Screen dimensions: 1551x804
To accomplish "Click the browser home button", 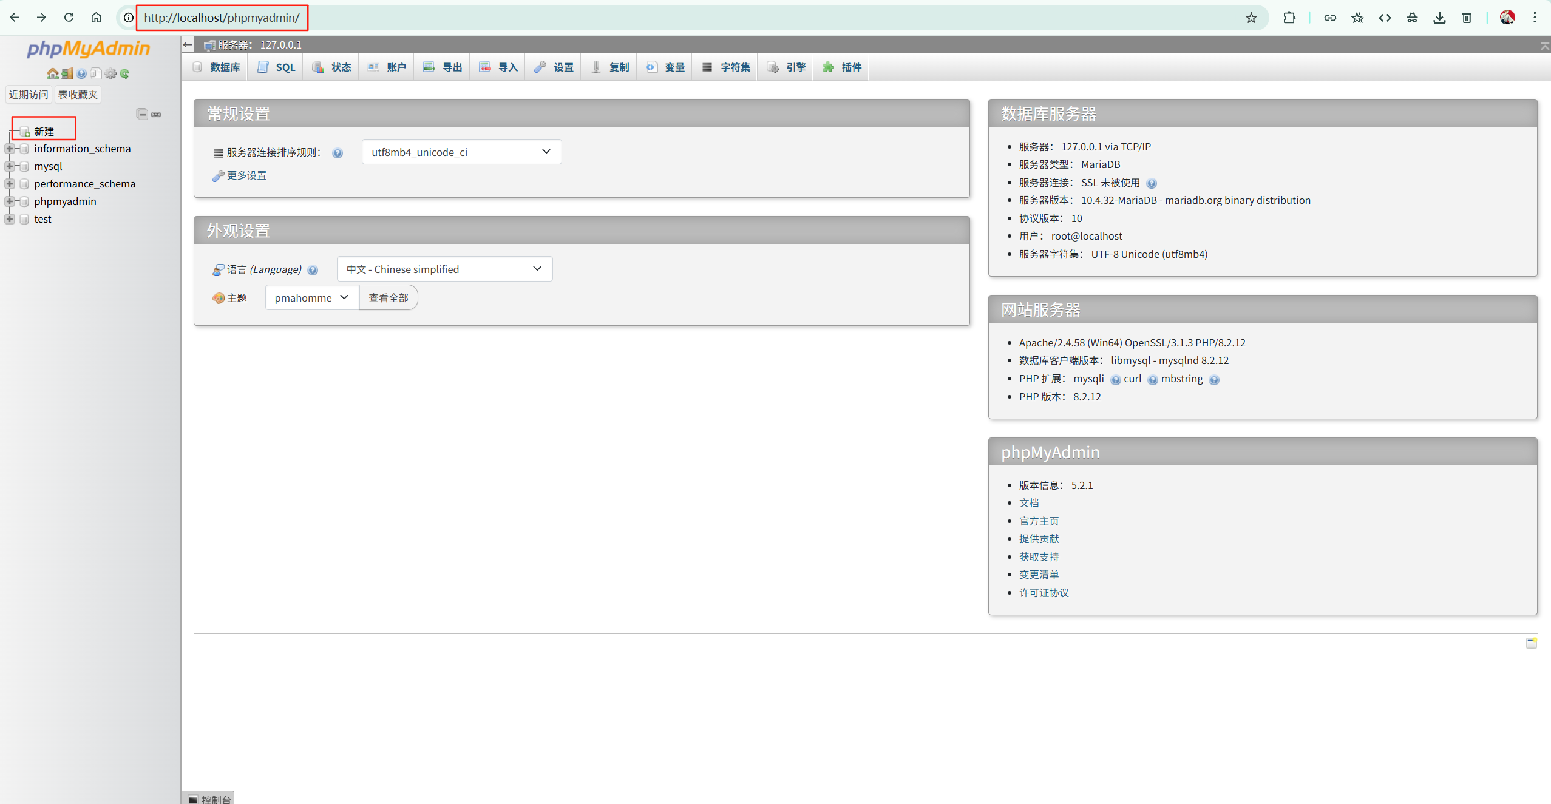I will (96, 18).
